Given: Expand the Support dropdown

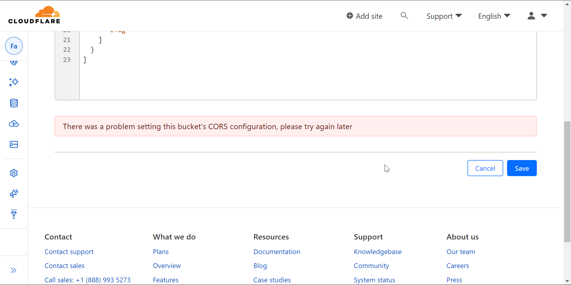Looking at the screenshot, I should point(443,16).
